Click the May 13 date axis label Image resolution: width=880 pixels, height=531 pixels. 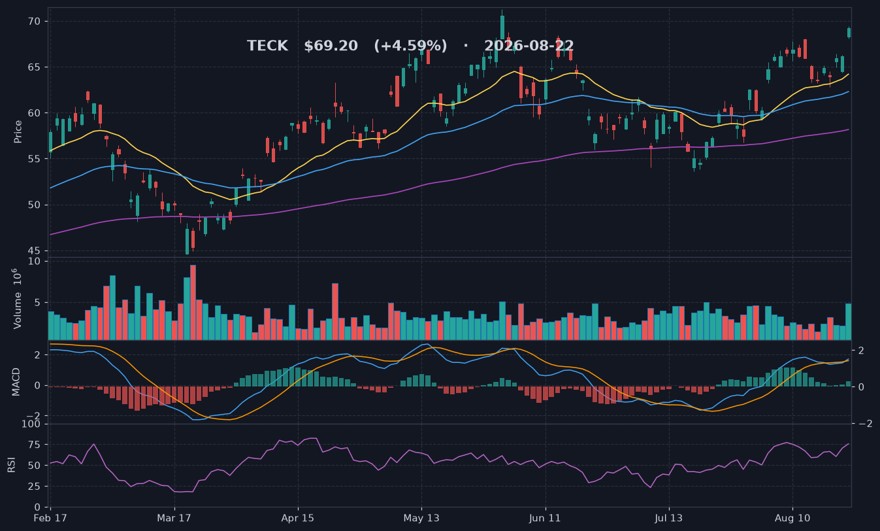point(421,518)
